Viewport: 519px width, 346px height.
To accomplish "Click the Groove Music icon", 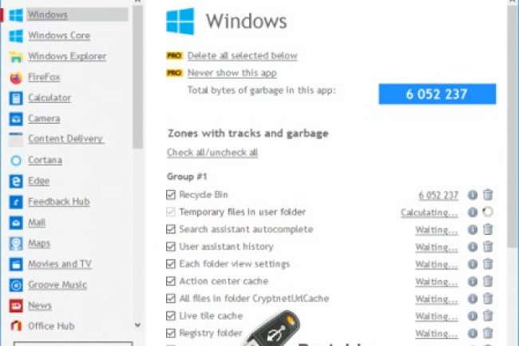I will pos(15,284).
